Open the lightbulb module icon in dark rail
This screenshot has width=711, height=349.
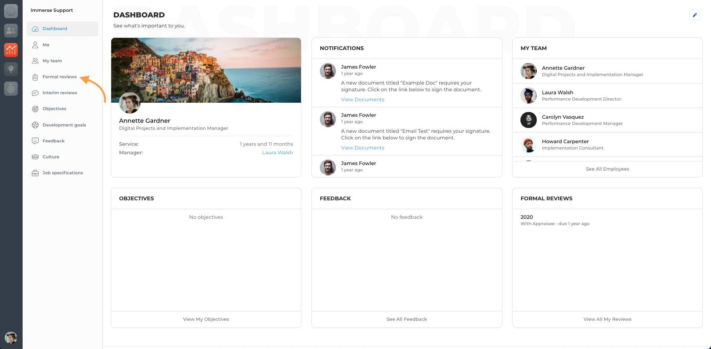tap(11, 69)
